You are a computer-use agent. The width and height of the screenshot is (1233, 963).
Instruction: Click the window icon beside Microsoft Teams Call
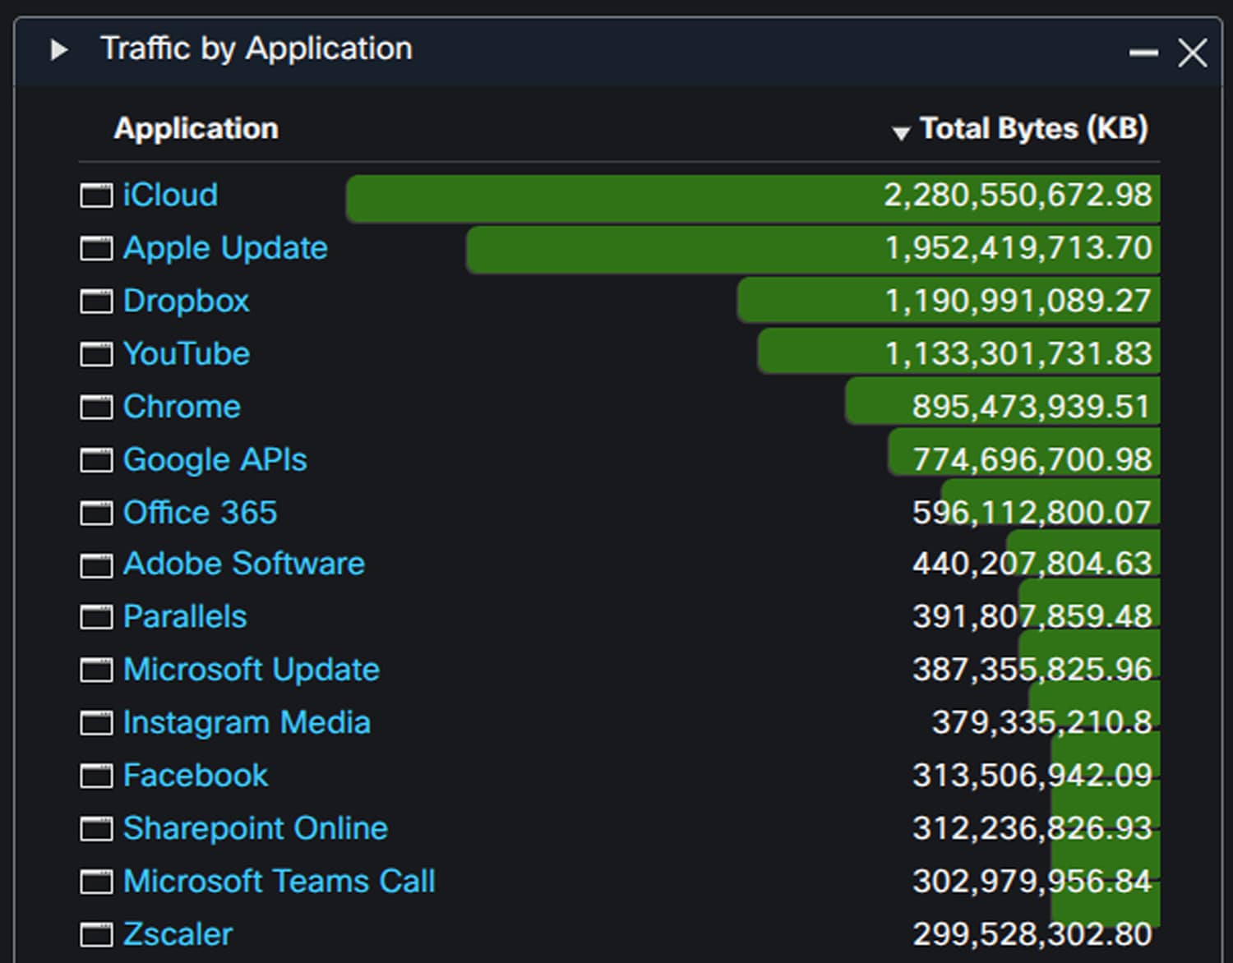coord(96,882)
